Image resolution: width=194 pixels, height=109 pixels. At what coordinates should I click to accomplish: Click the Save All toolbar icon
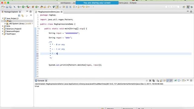[x=10, y=7]
